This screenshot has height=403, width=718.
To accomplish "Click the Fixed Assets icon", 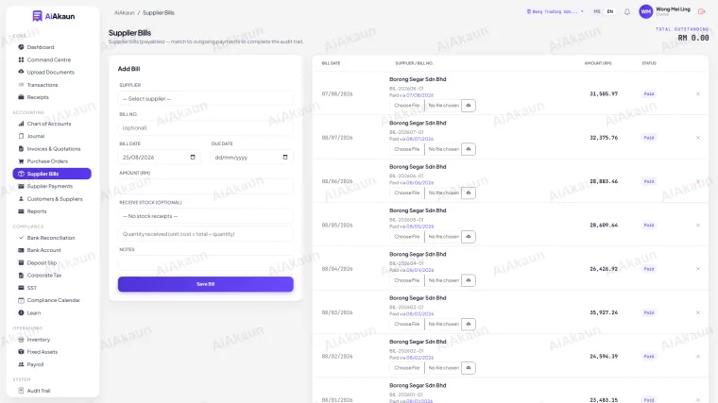I will [x=21, y=352].
